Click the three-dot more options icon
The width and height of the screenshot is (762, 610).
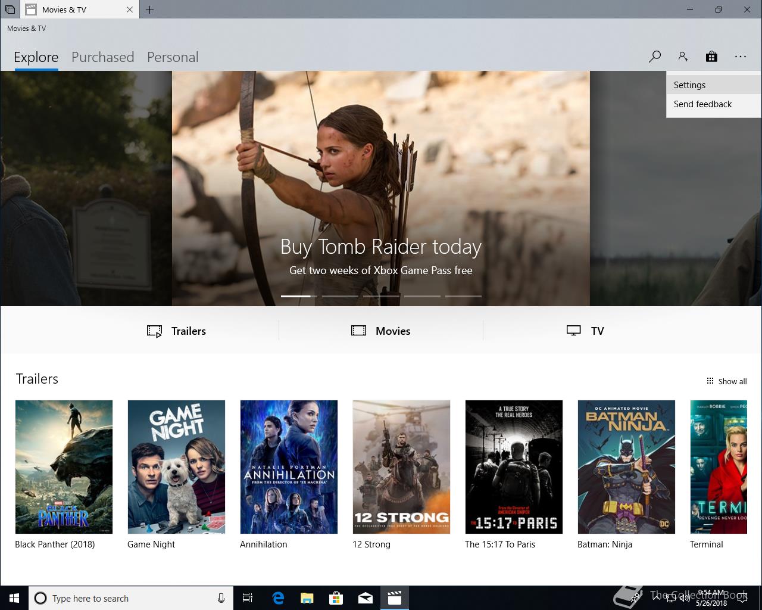740,57
